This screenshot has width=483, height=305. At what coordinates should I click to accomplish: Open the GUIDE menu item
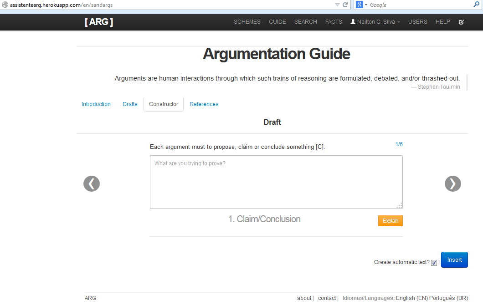(277, 22)
